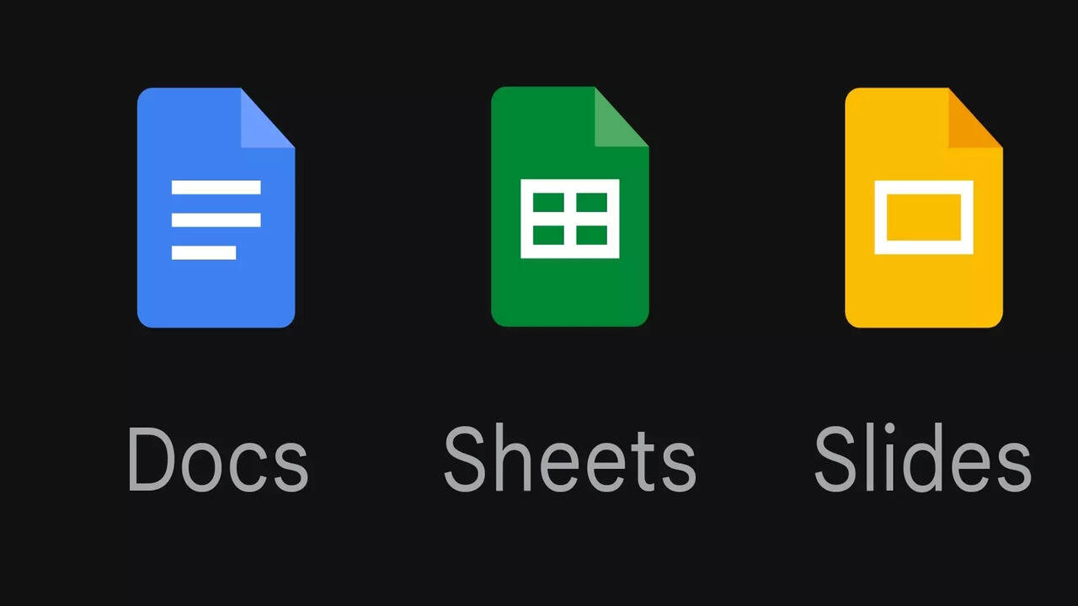Click the top-left green cell of Sheets grid
This screenshot has width=1078, height=606.
tap(548, 203)
